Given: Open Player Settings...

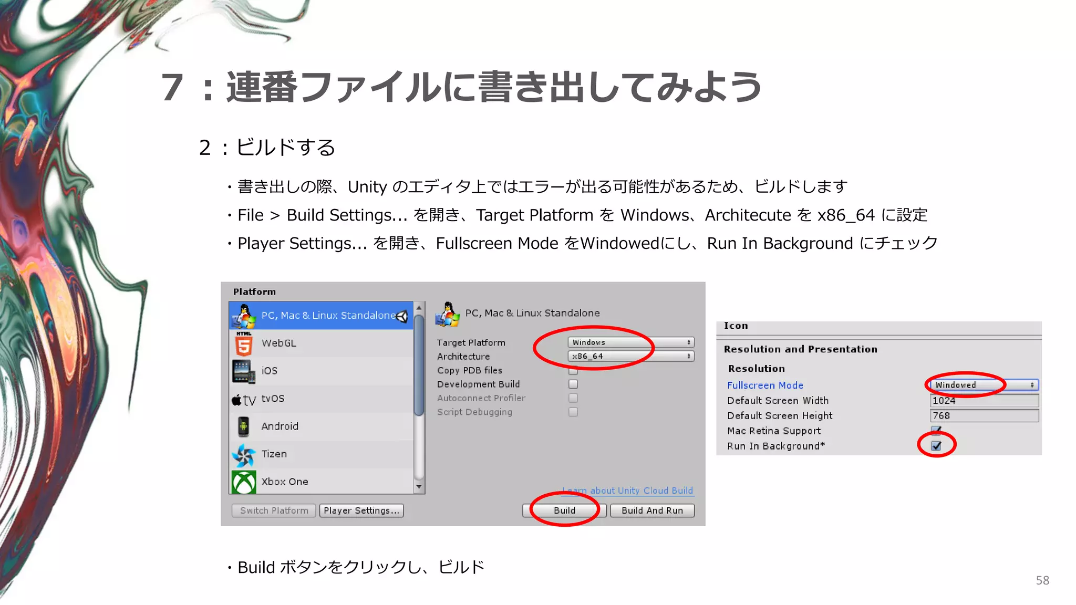Looking at the screenshot, I should coord(361,510).
